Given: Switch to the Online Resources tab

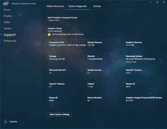Looking at the screenshot, I should [55, 6].
